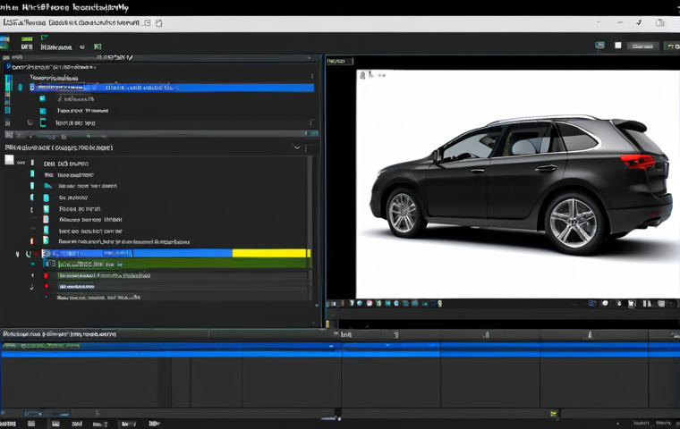This screenshot has height=429, width=680.
Task: Toggle the white square at the lower list's top-left
Action: 10,159
